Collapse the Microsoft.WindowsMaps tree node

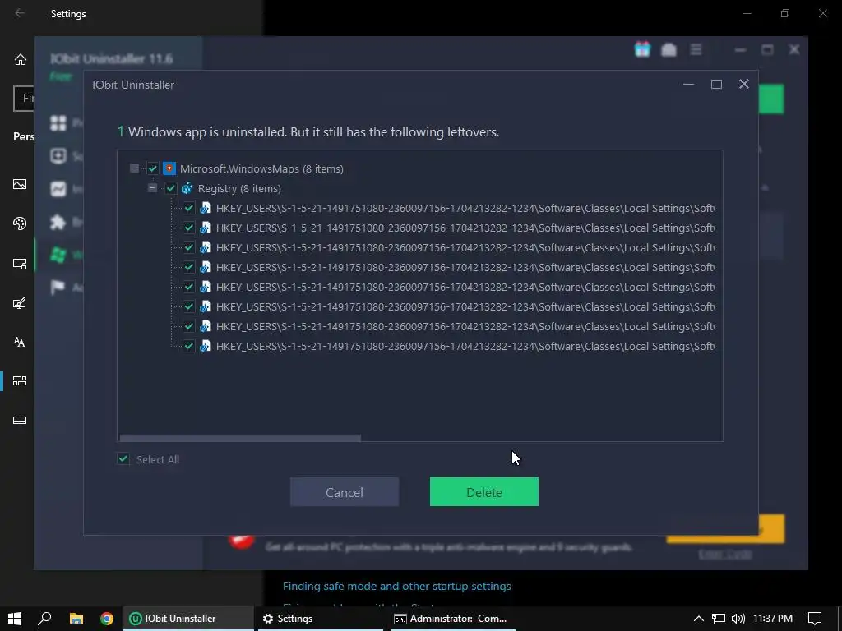(x=134, y=168)
